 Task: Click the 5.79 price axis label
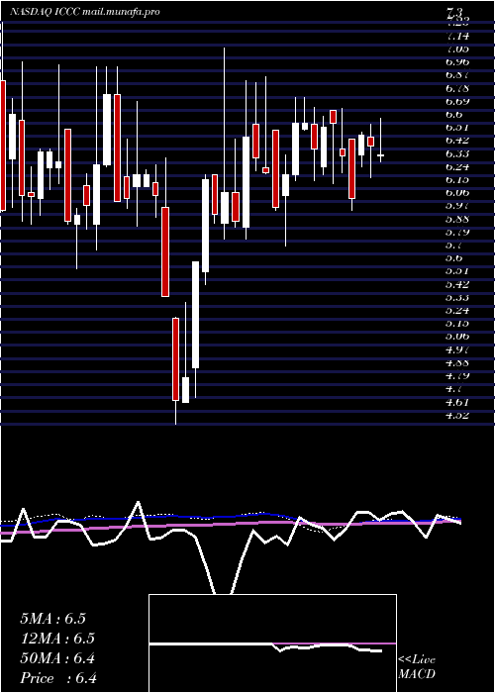[457, 232]
